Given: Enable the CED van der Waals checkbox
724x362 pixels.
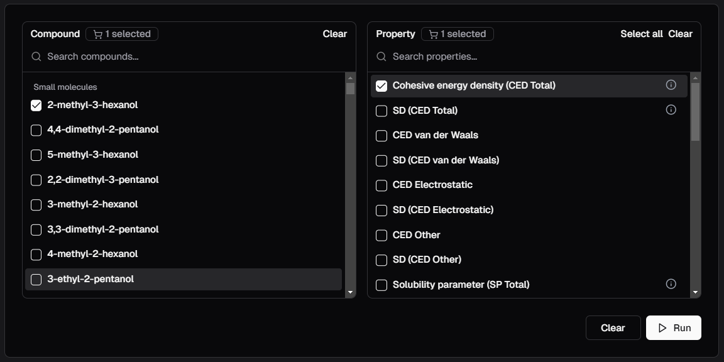Looking at the screenshot, I should point(381,136).
